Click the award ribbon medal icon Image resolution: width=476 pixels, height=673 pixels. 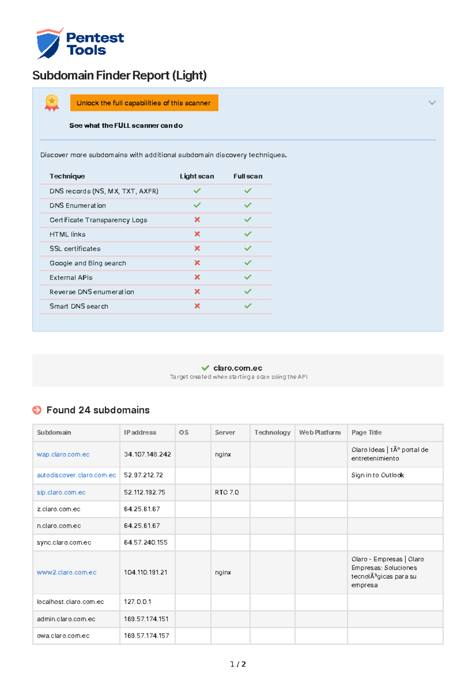coord(52,103)
